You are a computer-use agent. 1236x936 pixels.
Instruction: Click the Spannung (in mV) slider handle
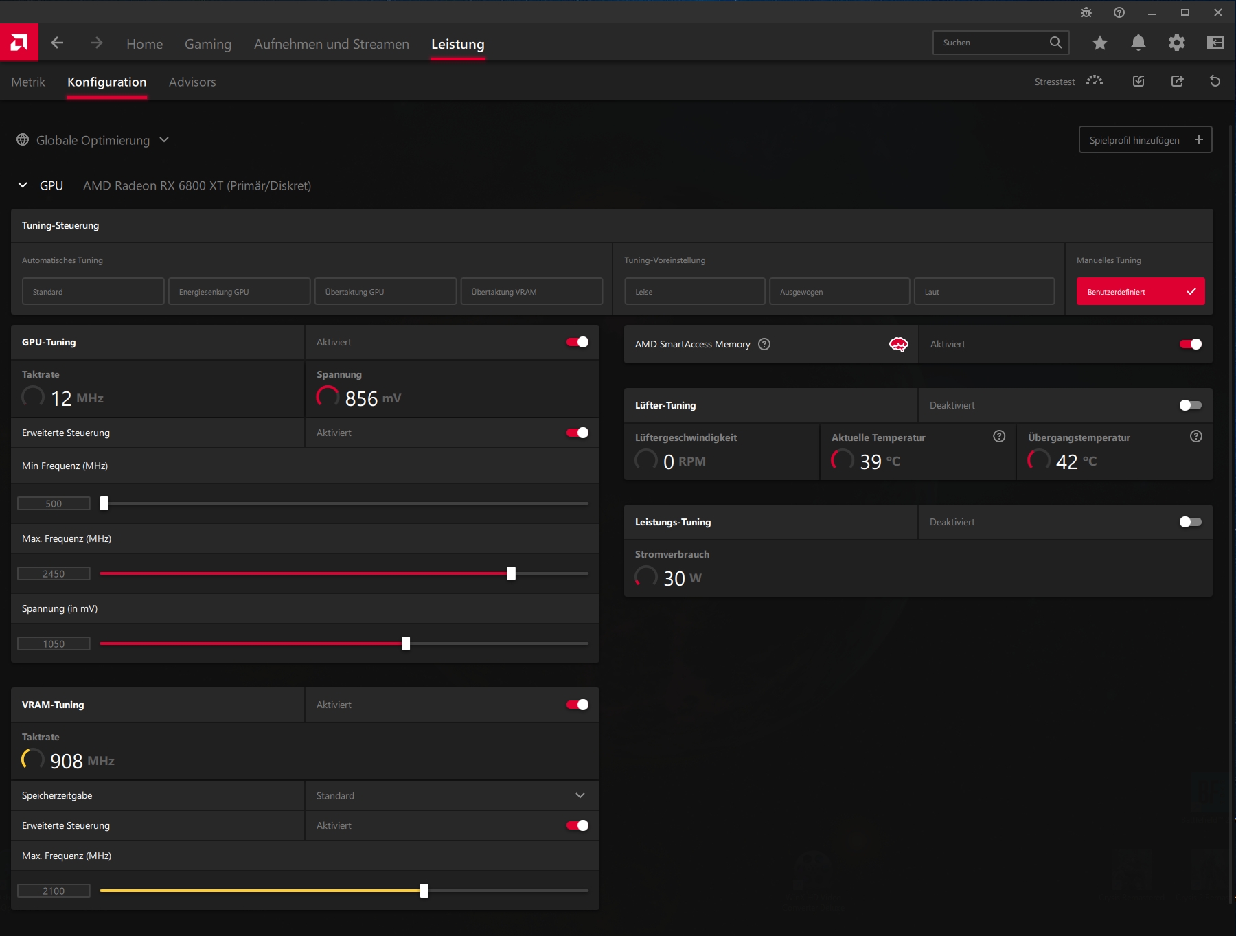[x=406, y=643]
